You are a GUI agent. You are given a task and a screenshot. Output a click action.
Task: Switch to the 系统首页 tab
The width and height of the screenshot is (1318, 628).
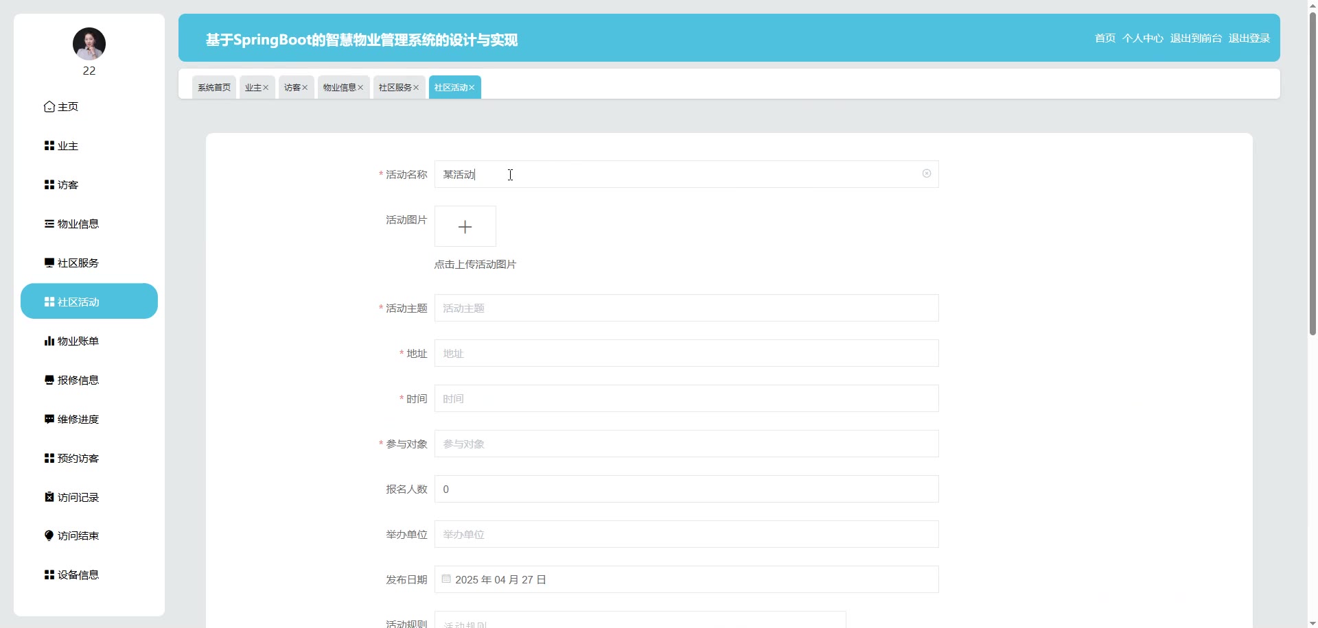[214, 88]
